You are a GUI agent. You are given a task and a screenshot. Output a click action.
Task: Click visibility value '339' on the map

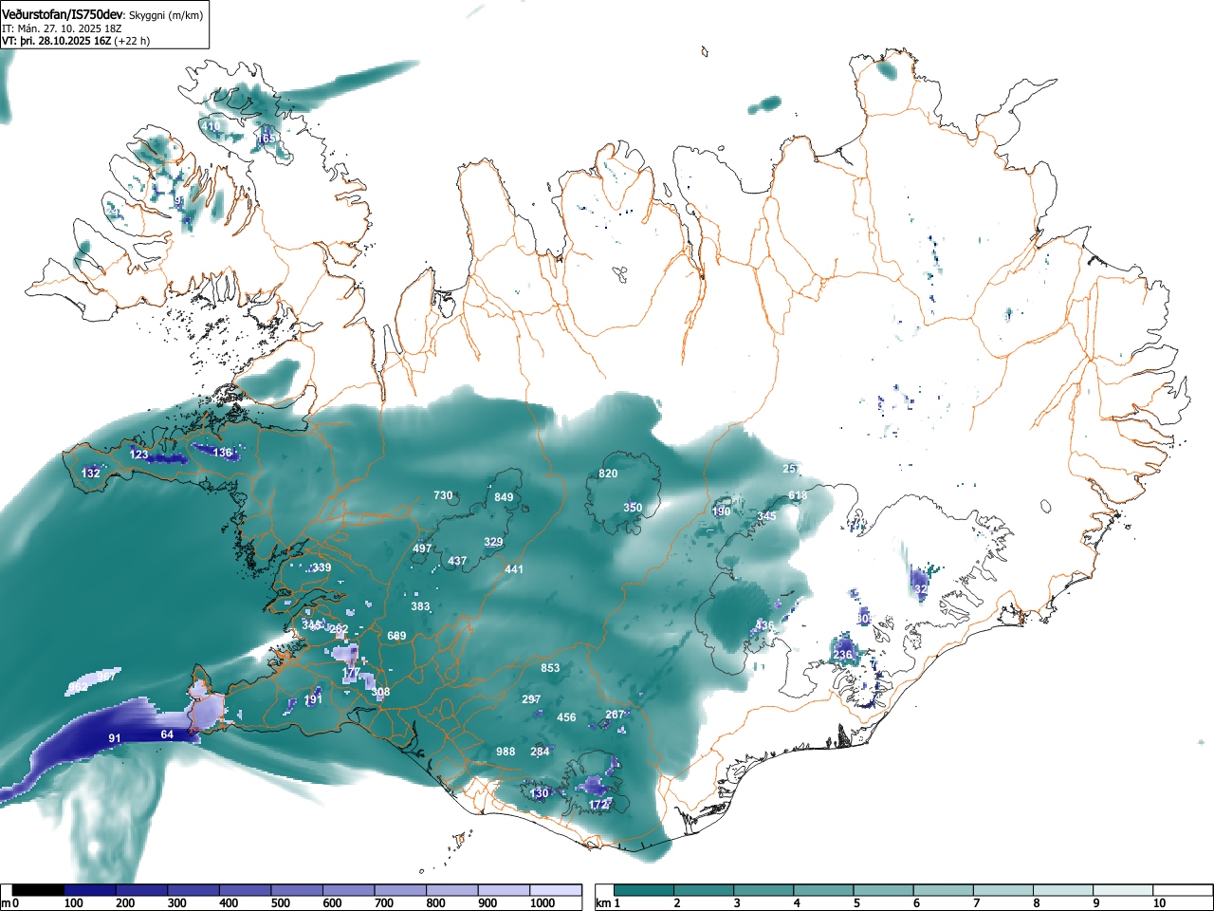[x=322, y=567]
